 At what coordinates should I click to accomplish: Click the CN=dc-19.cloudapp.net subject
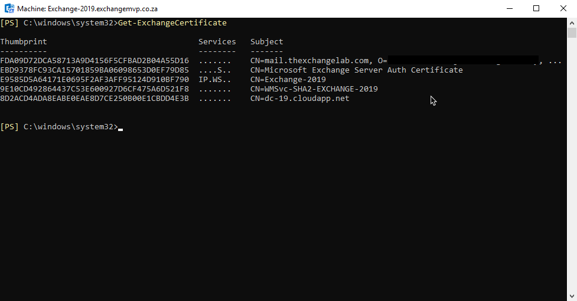(300, 99)
